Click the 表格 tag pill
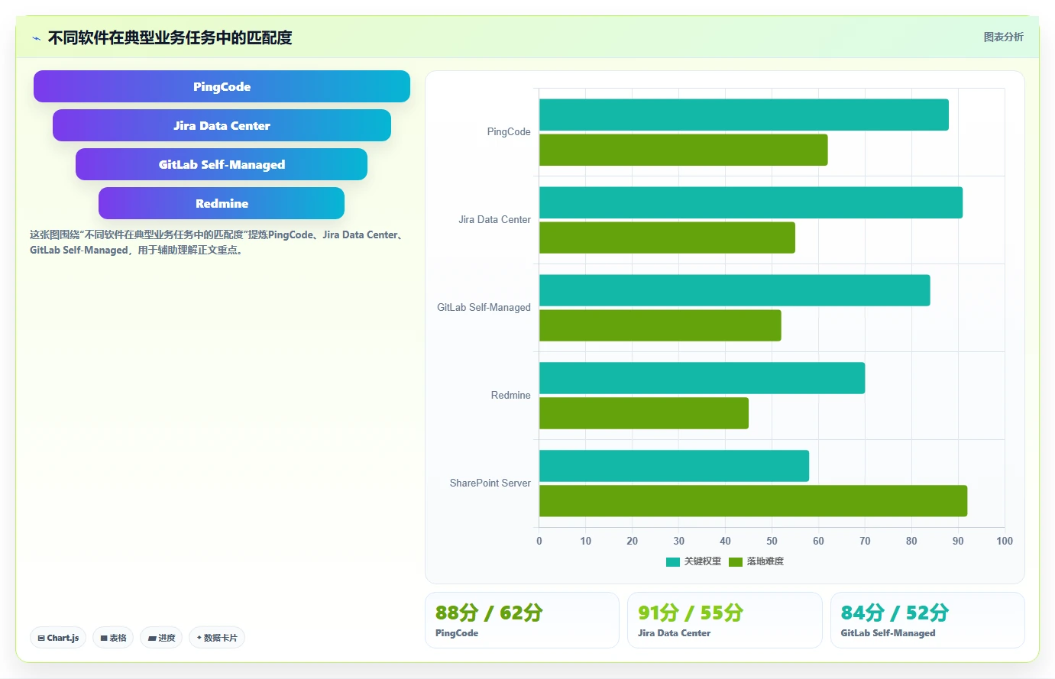The width and height of the screenshot is (1055, 679). [x=113, y=638]
